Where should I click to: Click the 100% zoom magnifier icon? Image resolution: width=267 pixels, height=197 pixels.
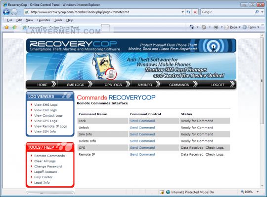coord(242,192)
